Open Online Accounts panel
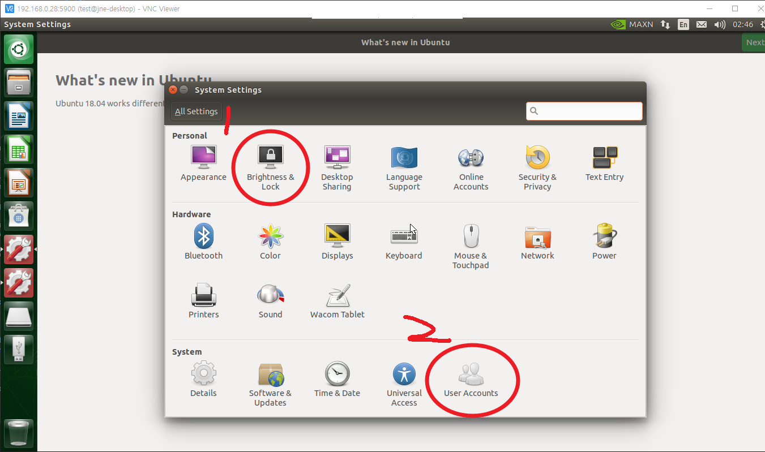Viewport: 765px width, 452px height. click(x=471, y=168)
